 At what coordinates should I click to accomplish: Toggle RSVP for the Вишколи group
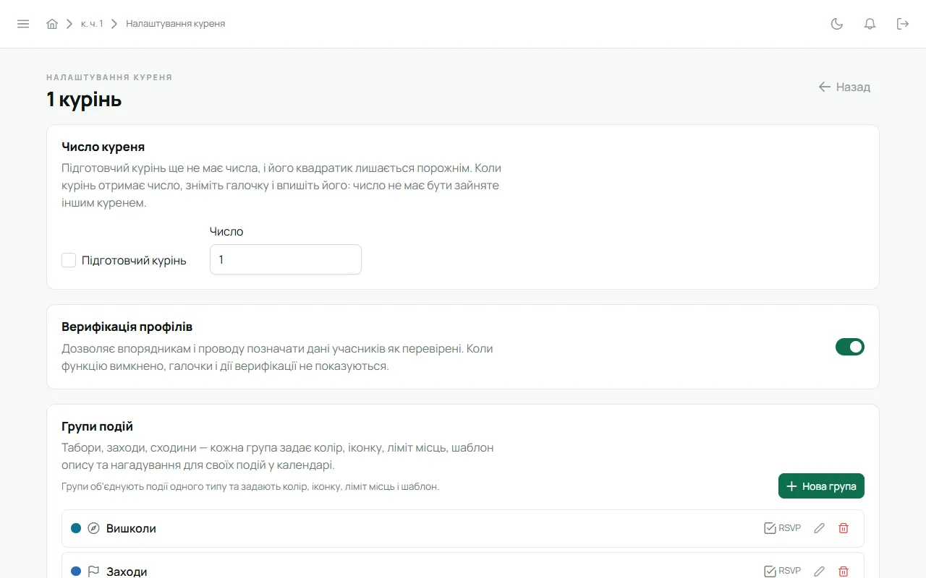coord(783,528)
